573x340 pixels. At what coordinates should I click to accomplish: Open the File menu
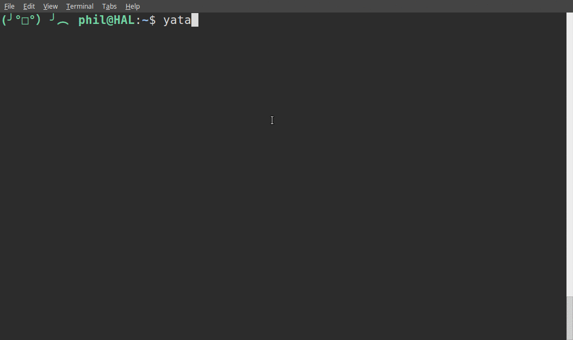click(9, 6)
